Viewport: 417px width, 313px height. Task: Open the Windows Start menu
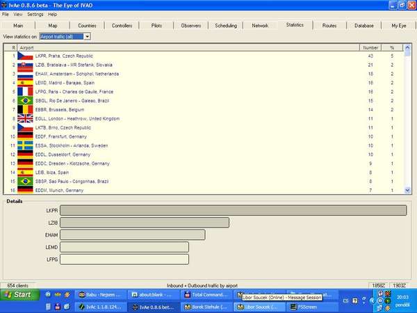[19, 295]
